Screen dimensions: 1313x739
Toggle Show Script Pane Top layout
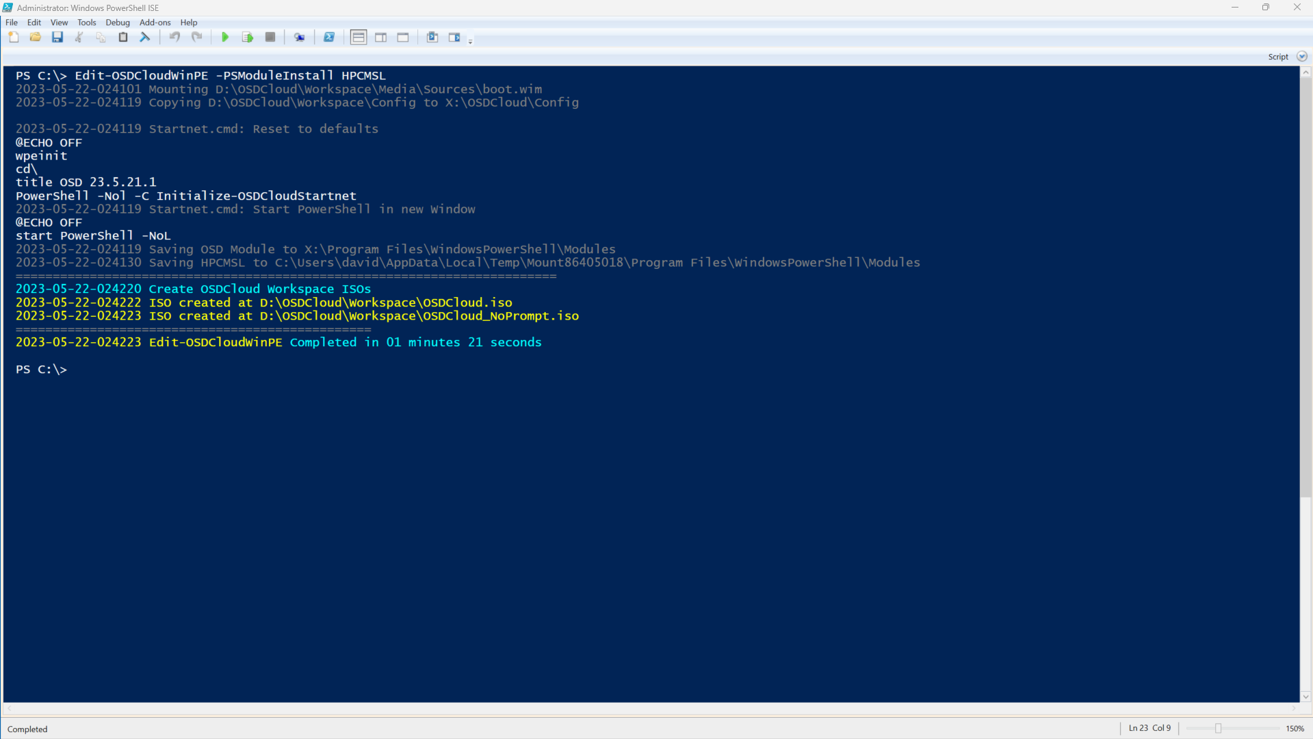[x=359, y=38]
